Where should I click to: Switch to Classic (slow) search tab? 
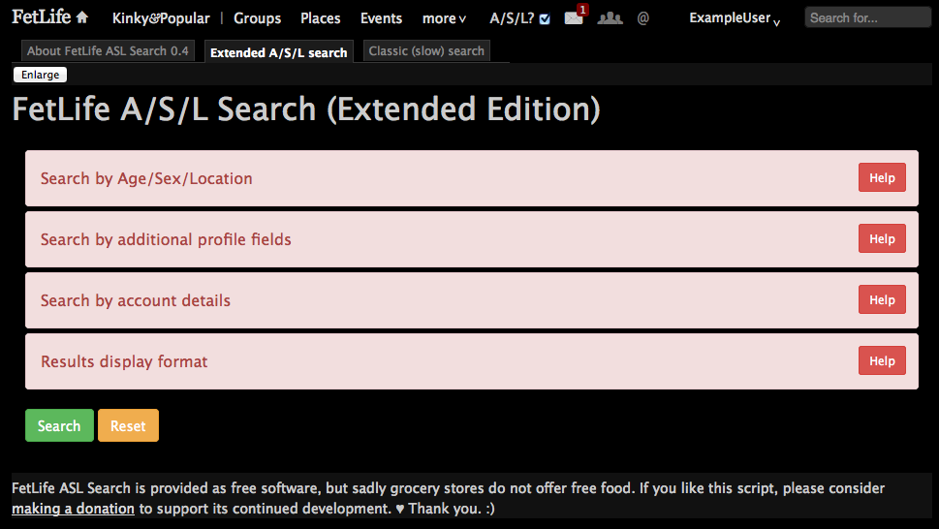426,50
